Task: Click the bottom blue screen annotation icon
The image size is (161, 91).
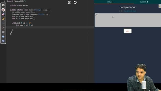Action: tap(3, 41)
